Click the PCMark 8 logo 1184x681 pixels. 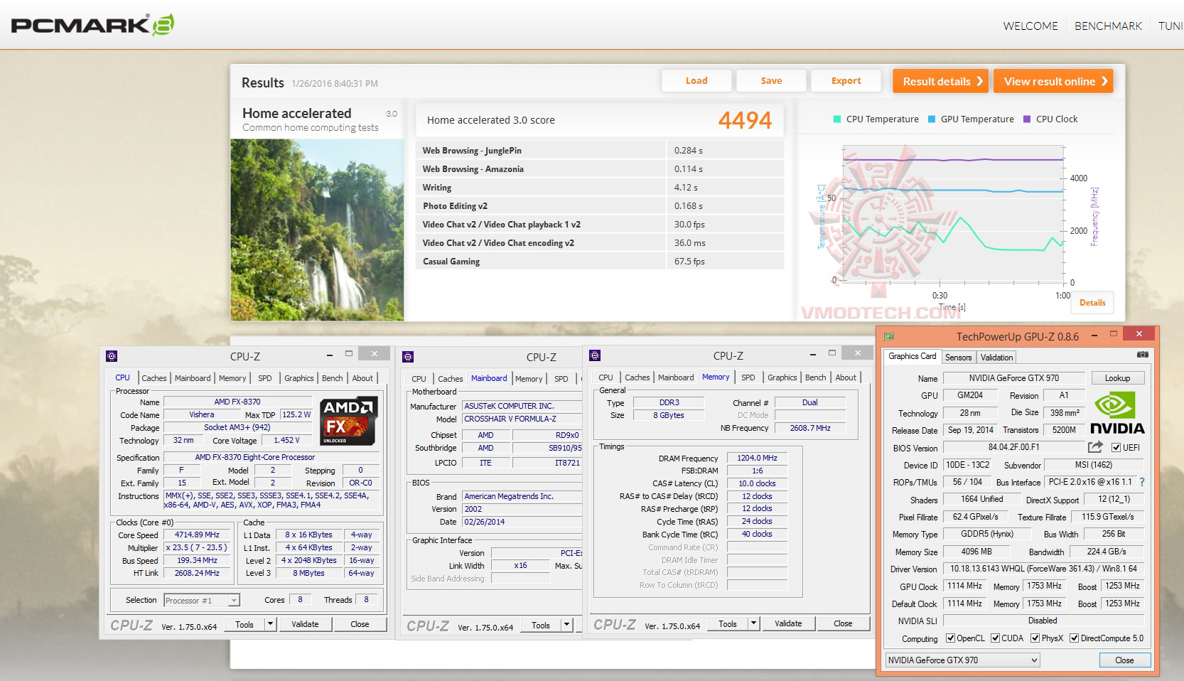pos(93,26)
